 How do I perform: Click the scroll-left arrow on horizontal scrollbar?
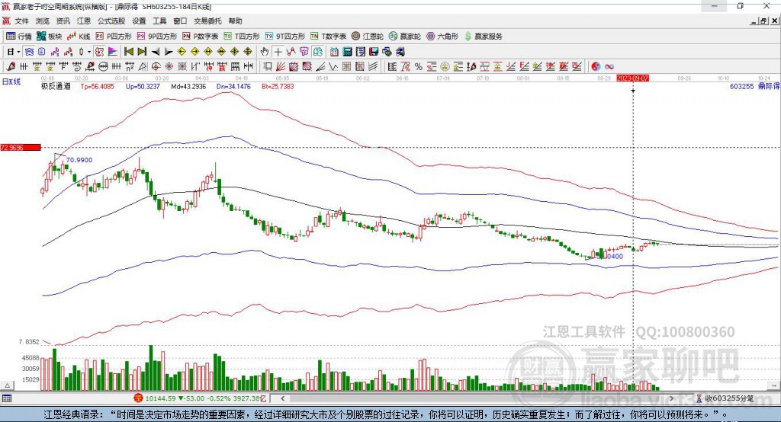click(x=283, y=398)
